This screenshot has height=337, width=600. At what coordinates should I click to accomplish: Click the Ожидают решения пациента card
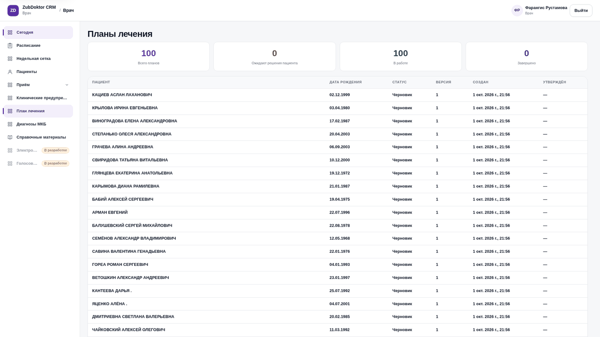(275, 57)
